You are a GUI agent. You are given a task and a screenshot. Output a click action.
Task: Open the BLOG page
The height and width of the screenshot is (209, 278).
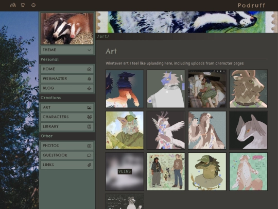[67, 88]
